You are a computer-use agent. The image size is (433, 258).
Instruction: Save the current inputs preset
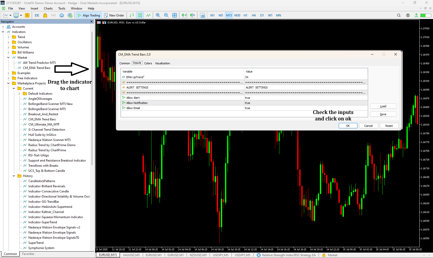(x=383, y=114)
